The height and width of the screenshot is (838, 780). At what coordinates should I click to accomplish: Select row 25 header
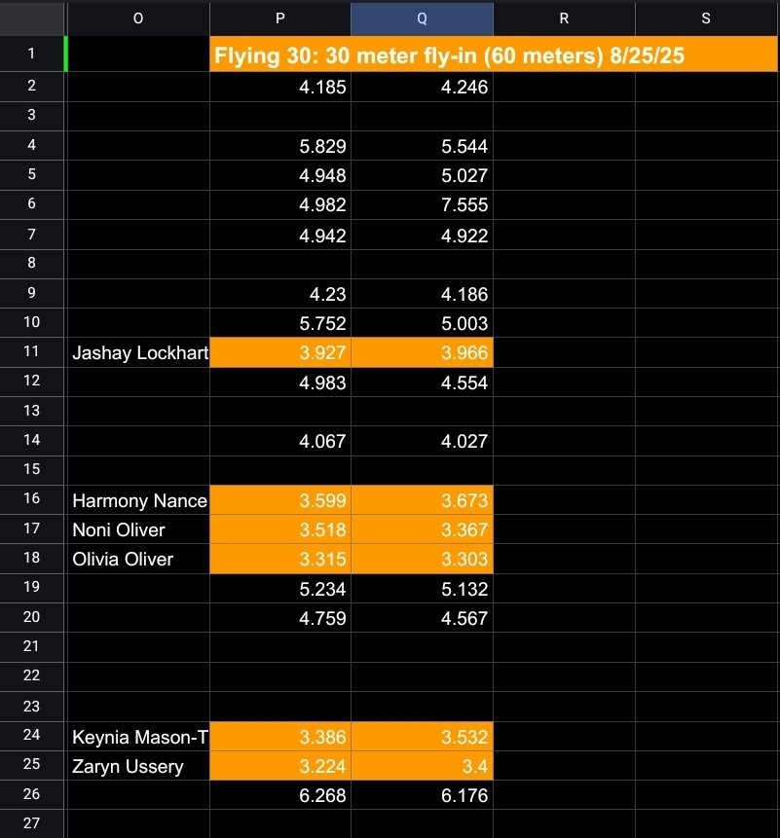tap(31, 764)
